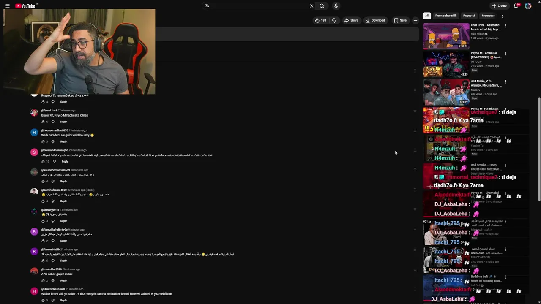Like the video with 188 likes
541x304 pixels.
(x=320, y=20)
